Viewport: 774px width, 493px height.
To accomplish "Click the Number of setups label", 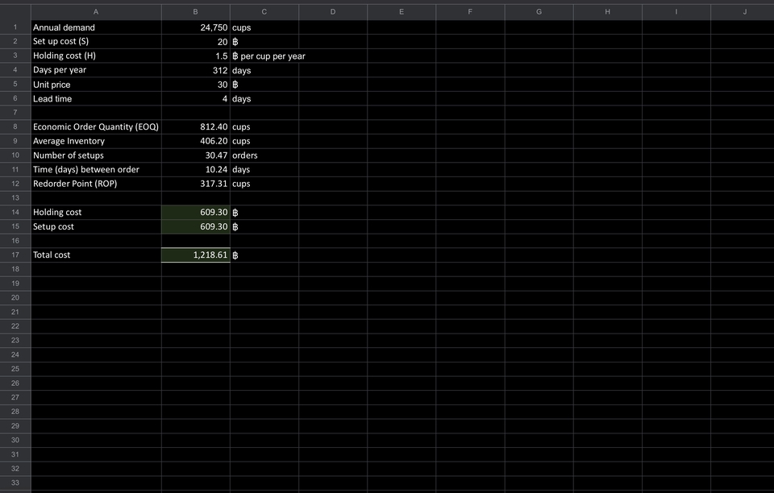I will pyautogui.click(x=68, y=155).
